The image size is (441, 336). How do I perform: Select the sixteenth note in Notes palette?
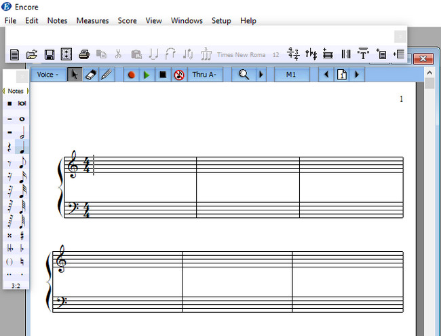coord(22,177)
